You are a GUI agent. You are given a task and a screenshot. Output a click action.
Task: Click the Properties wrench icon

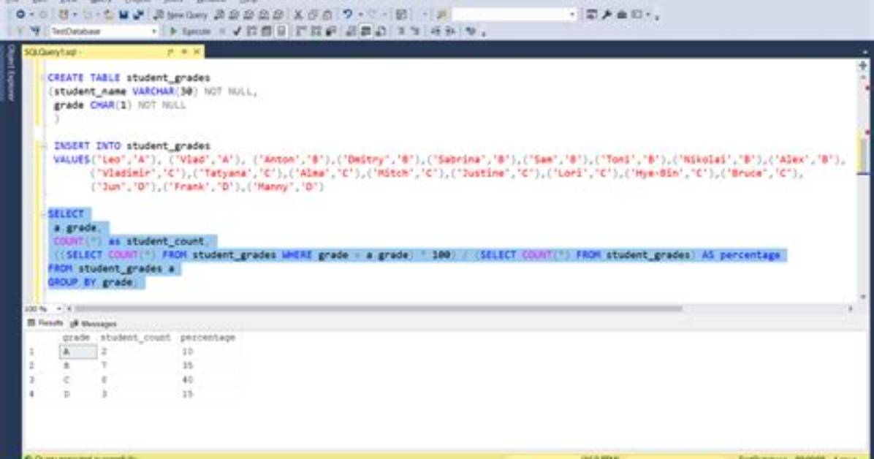607,15
